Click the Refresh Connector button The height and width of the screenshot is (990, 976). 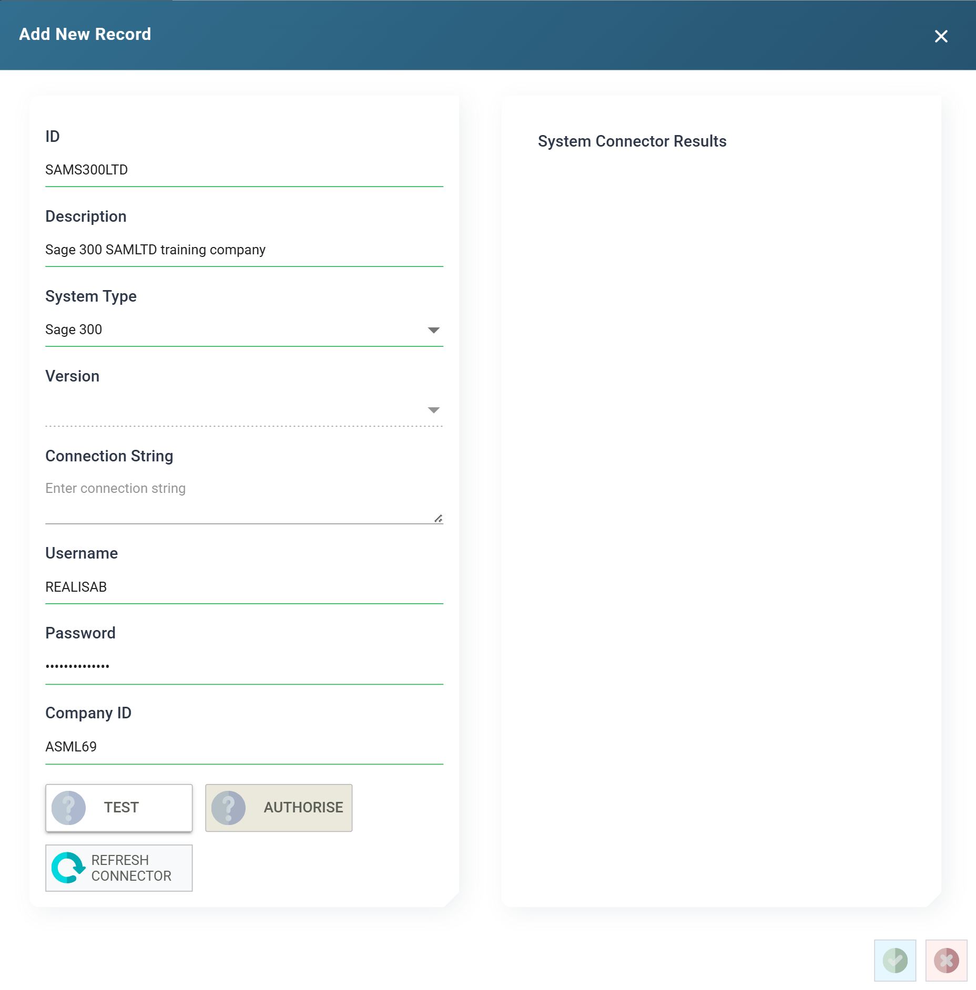[x=119, y=868]
